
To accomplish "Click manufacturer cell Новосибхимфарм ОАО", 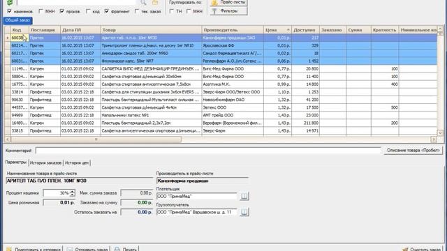I will click(x=233, y=100).
